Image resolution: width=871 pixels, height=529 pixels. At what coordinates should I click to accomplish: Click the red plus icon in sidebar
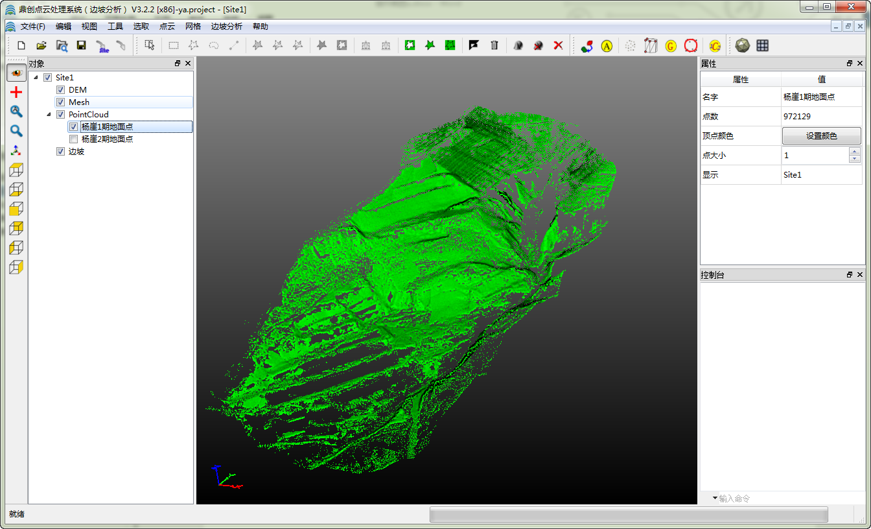[x=16, y=93]
